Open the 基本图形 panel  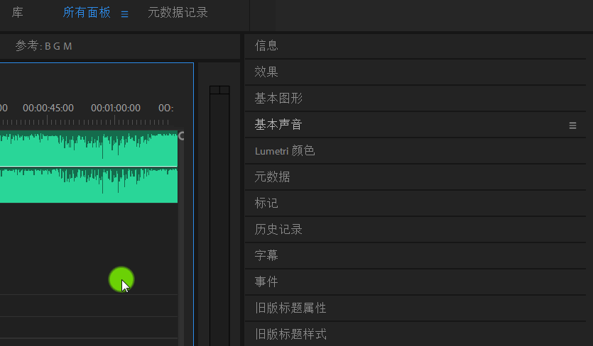pyautogui.click(x=415, y=99)
